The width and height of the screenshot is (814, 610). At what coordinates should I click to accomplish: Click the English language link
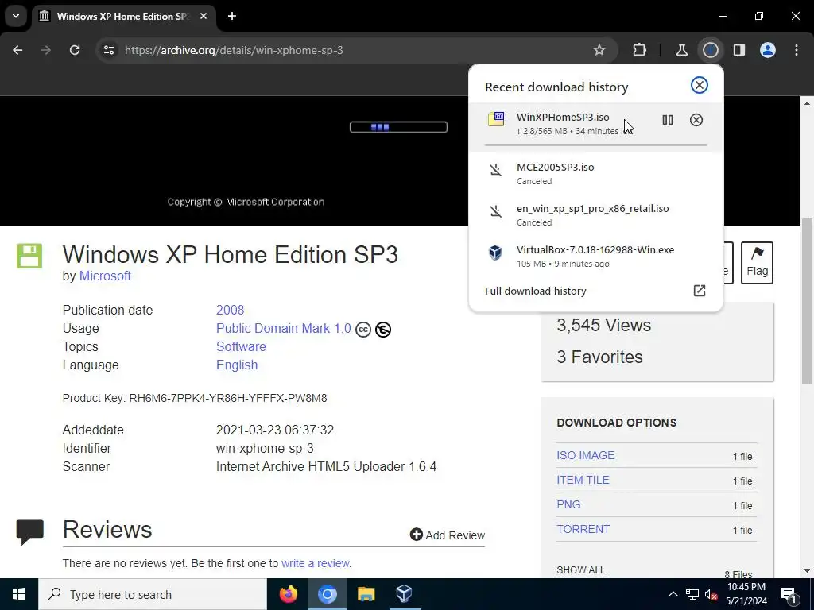(x=237, y=365)
